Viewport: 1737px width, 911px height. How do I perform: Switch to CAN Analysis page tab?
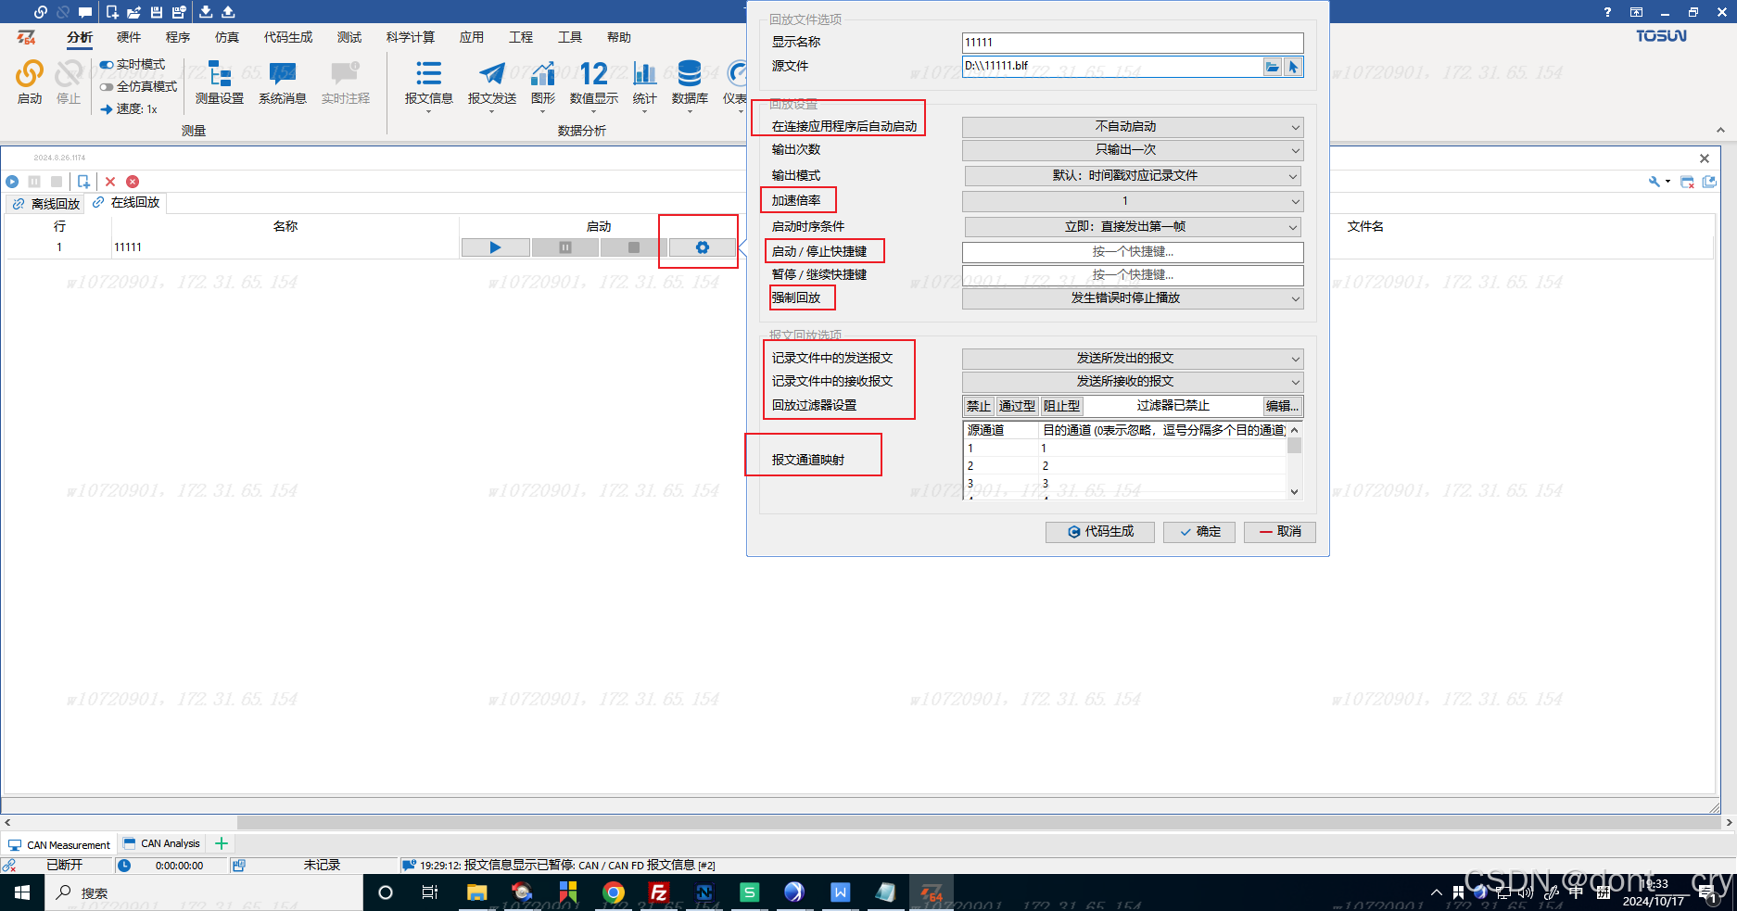pyautogui.click(x=161, y=843)
